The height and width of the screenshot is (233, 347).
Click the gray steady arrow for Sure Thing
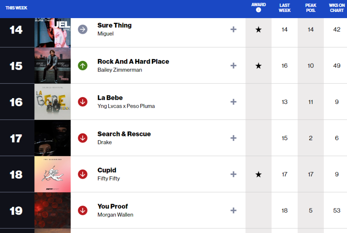pos(83,29)
